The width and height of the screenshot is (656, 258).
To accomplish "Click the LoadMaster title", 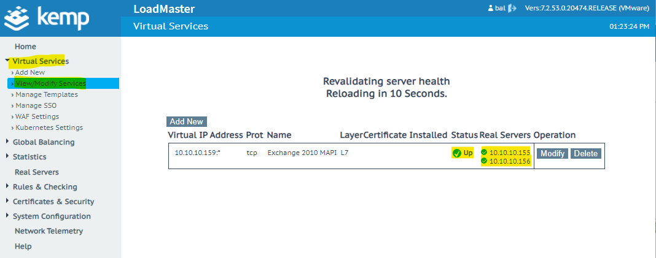I will point(164,9).
